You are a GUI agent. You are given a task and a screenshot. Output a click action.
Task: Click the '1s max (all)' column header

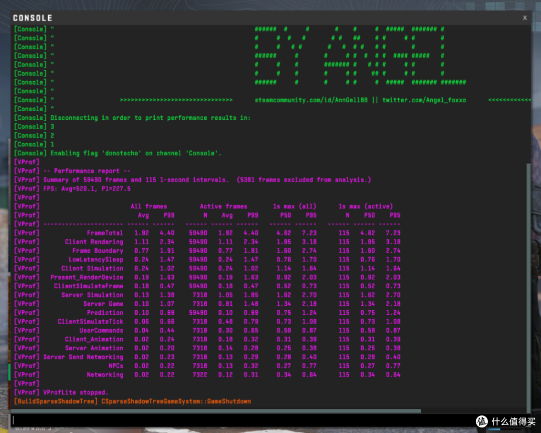[295, 206]
